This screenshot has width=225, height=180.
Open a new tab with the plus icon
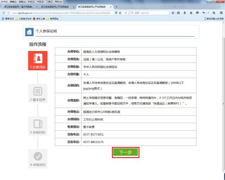[x=116, y=7]
